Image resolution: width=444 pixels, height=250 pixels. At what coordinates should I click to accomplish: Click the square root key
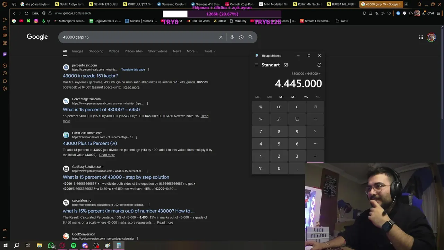(x=297, y=119)
